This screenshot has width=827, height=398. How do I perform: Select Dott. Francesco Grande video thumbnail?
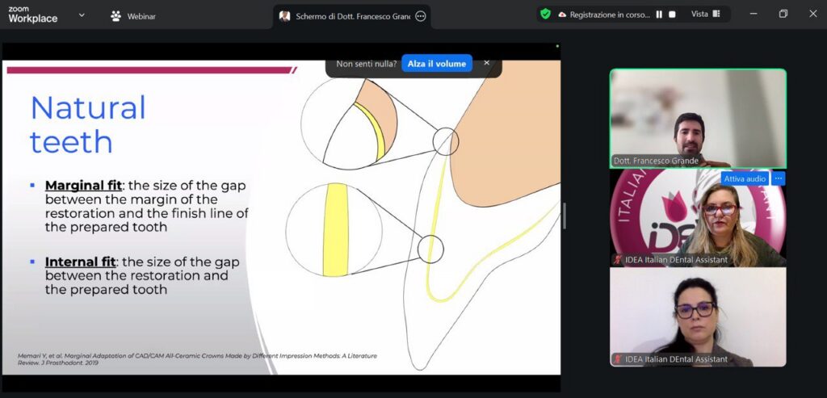pyautogui.click(x=698, y=118)
